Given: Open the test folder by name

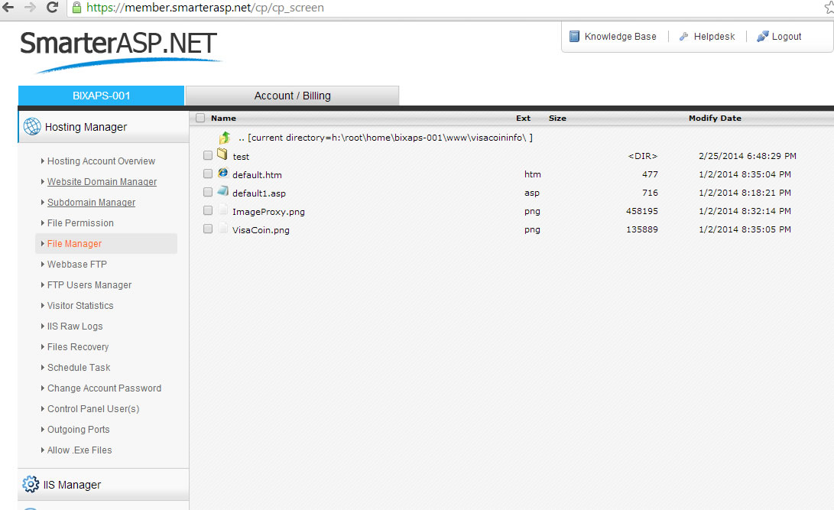Looking at the screenshot, I should coord(241,156).
